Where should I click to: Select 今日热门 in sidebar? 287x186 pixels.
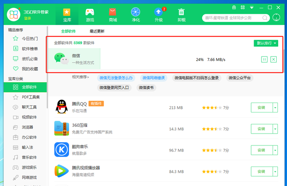tap(25, 39)
